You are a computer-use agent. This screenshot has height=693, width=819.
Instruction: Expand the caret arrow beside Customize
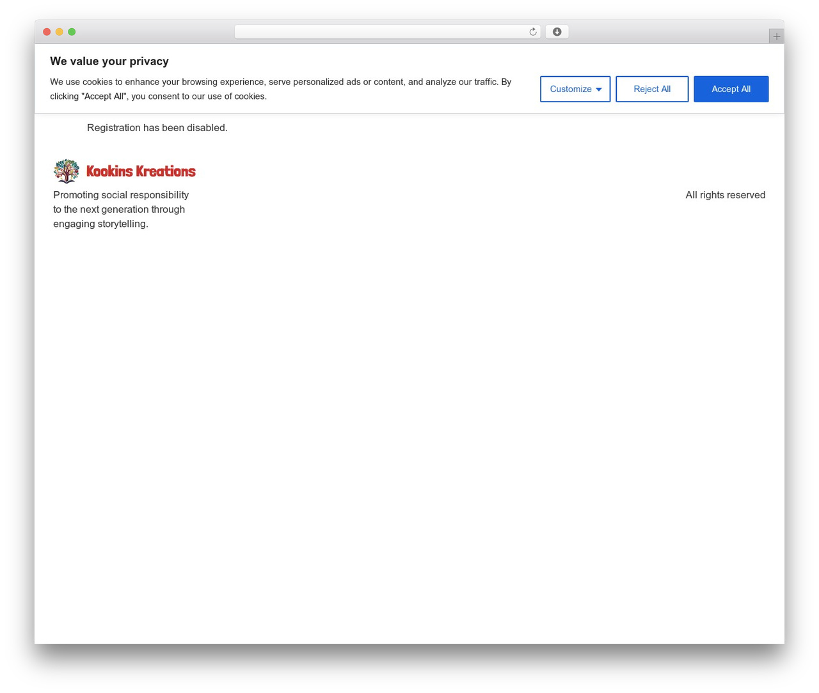pyautogui.click(x=599, y=90)
